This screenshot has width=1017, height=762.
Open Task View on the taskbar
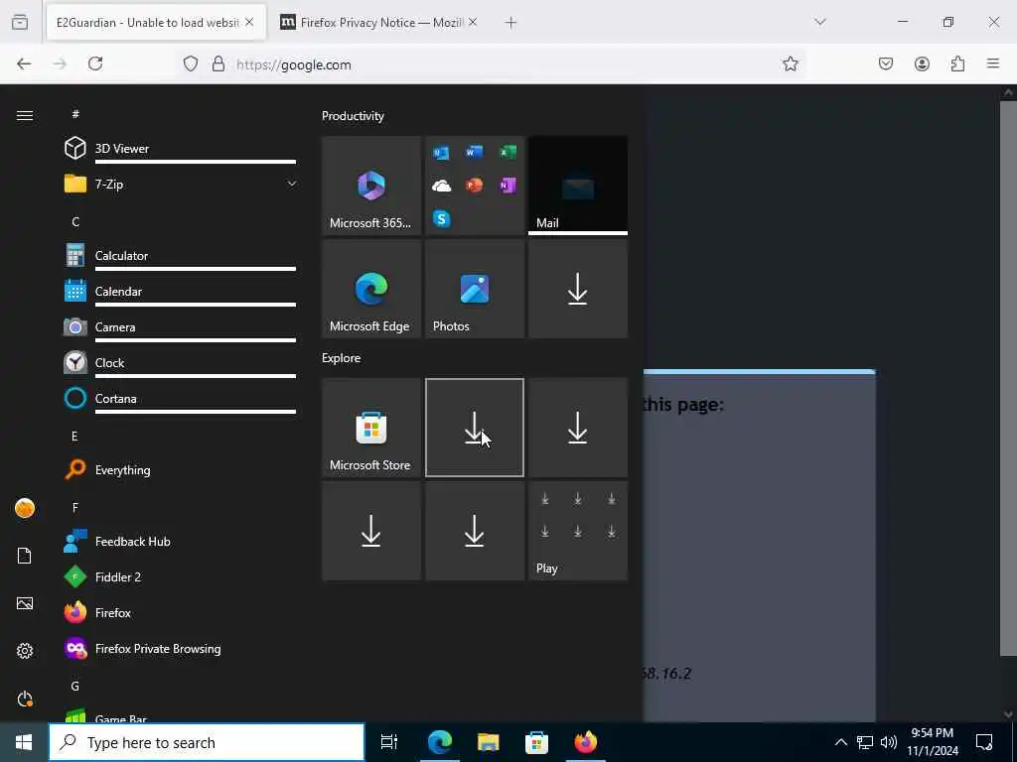pos(388,742)
